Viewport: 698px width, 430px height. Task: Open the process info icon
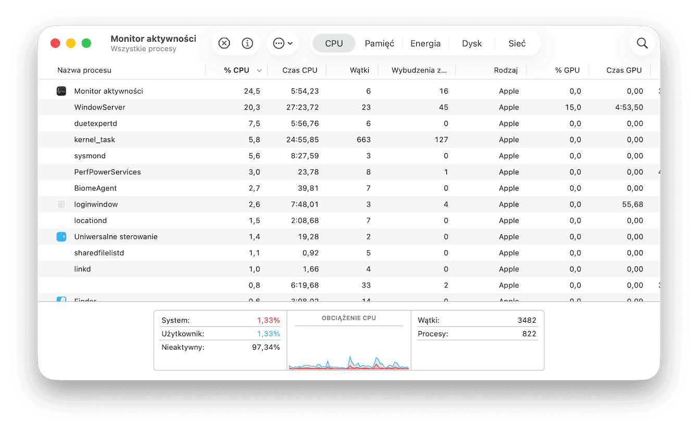pos(247,43)
